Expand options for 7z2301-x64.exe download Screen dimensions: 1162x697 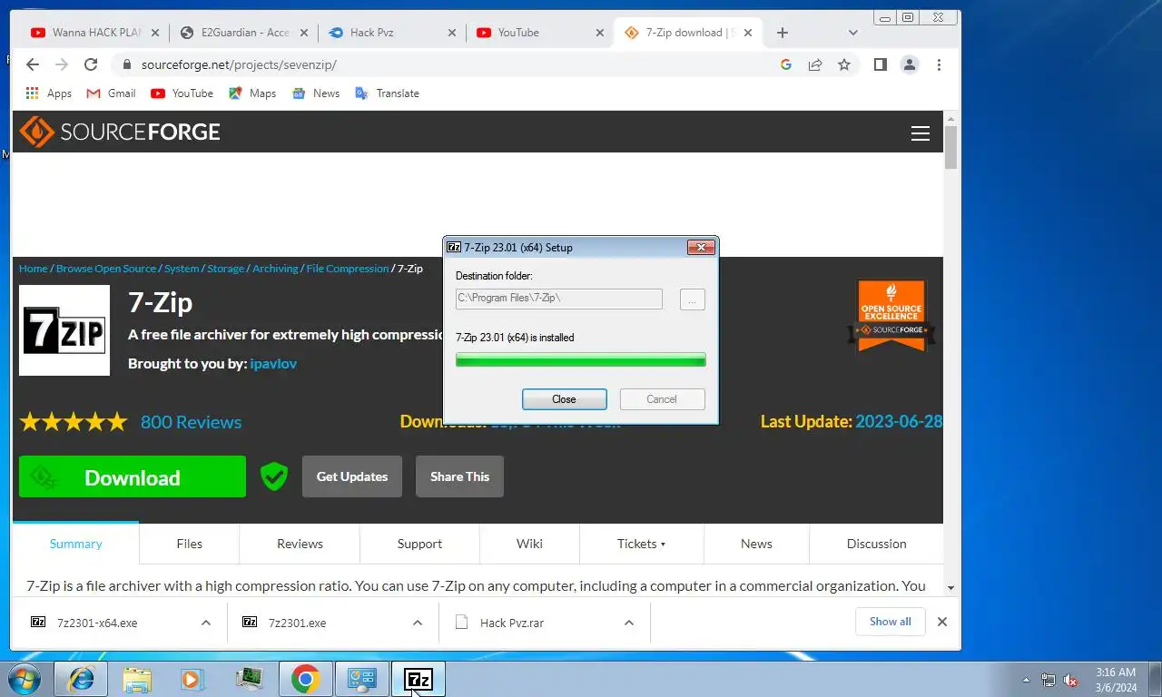point(206,623)
